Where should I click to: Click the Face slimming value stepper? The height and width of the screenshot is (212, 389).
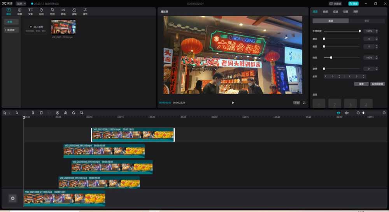point(376,47)
